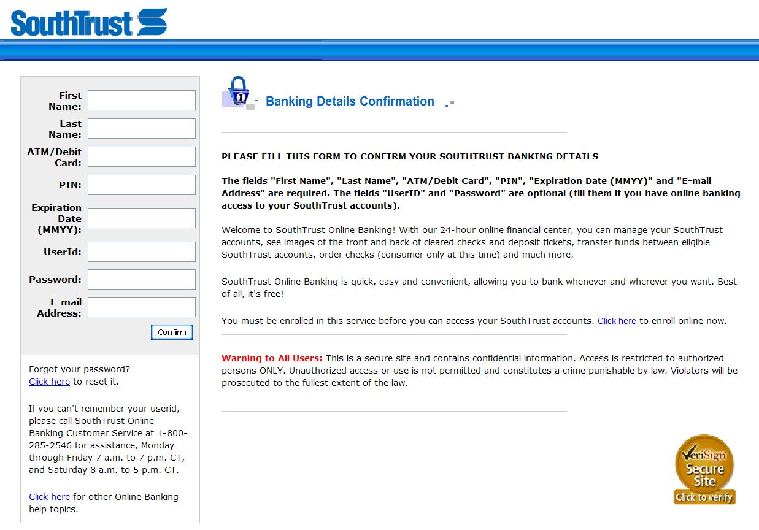Image resolution: width=759 pixels, height=530 pixels.
Task: Open Click here link for Online Banking help topics
Action: click(x=49, y=497)
